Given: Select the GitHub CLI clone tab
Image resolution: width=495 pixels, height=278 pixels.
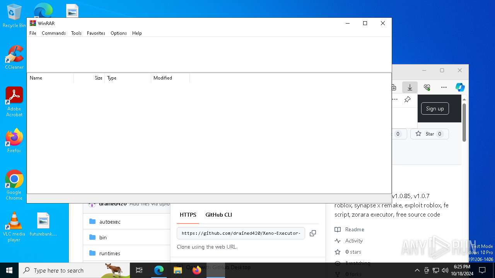Looking at the screenshot, I should click(x=219, y=215).
